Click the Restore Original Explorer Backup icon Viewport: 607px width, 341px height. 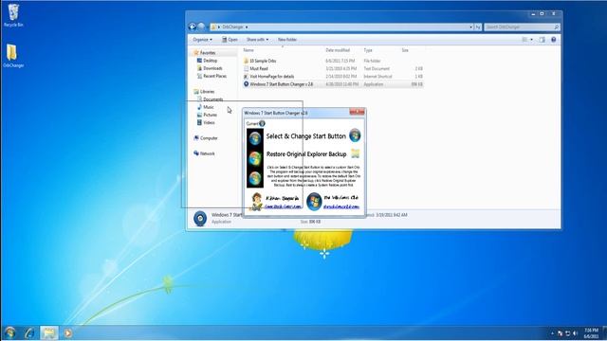pyautogui.click(x=355, y=153)
